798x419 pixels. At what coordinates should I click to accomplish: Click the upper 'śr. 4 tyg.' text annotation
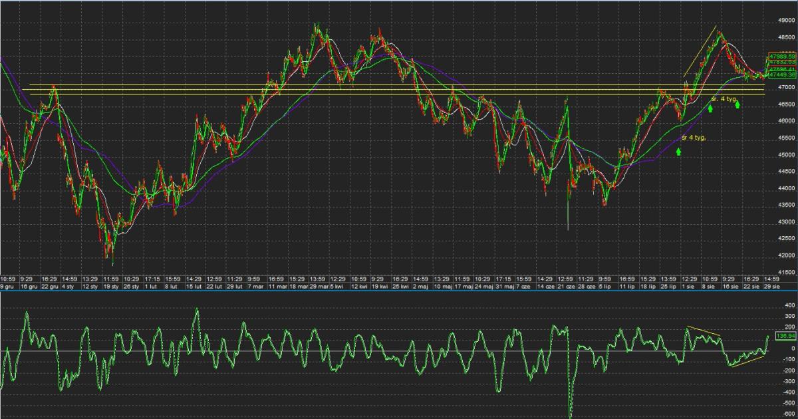pyautogui.click(x=724, y=98)
